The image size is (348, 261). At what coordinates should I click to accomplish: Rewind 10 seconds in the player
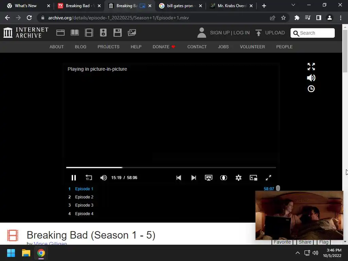pos(89,178)
